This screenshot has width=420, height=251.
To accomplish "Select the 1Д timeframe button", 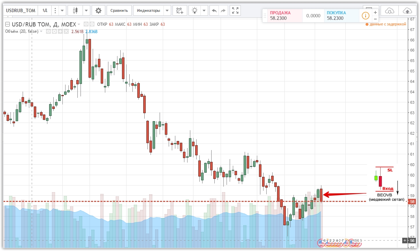I will [45, 10].
